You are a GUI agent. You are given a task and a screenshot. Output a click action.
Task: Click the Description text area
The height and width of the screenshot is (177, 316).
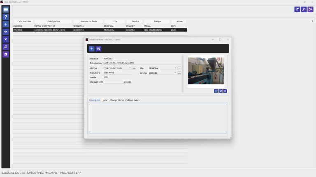point(158,118)
